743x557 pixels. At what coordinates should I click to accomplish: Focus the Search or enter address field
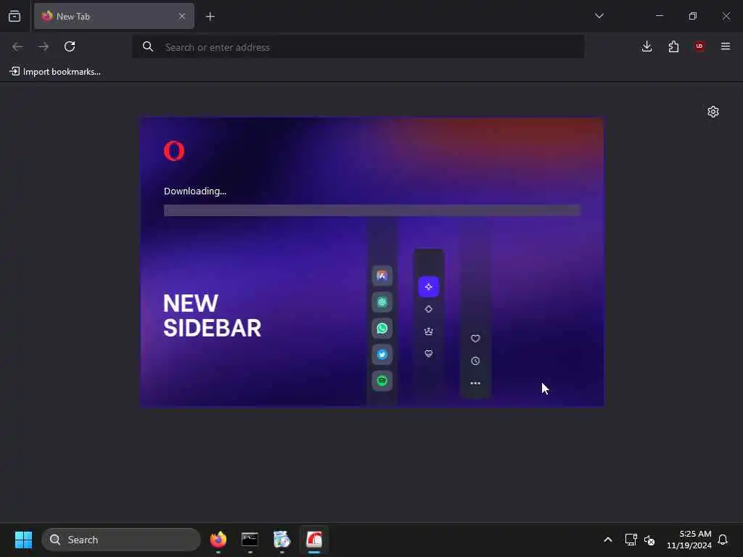tap(358, 47)
